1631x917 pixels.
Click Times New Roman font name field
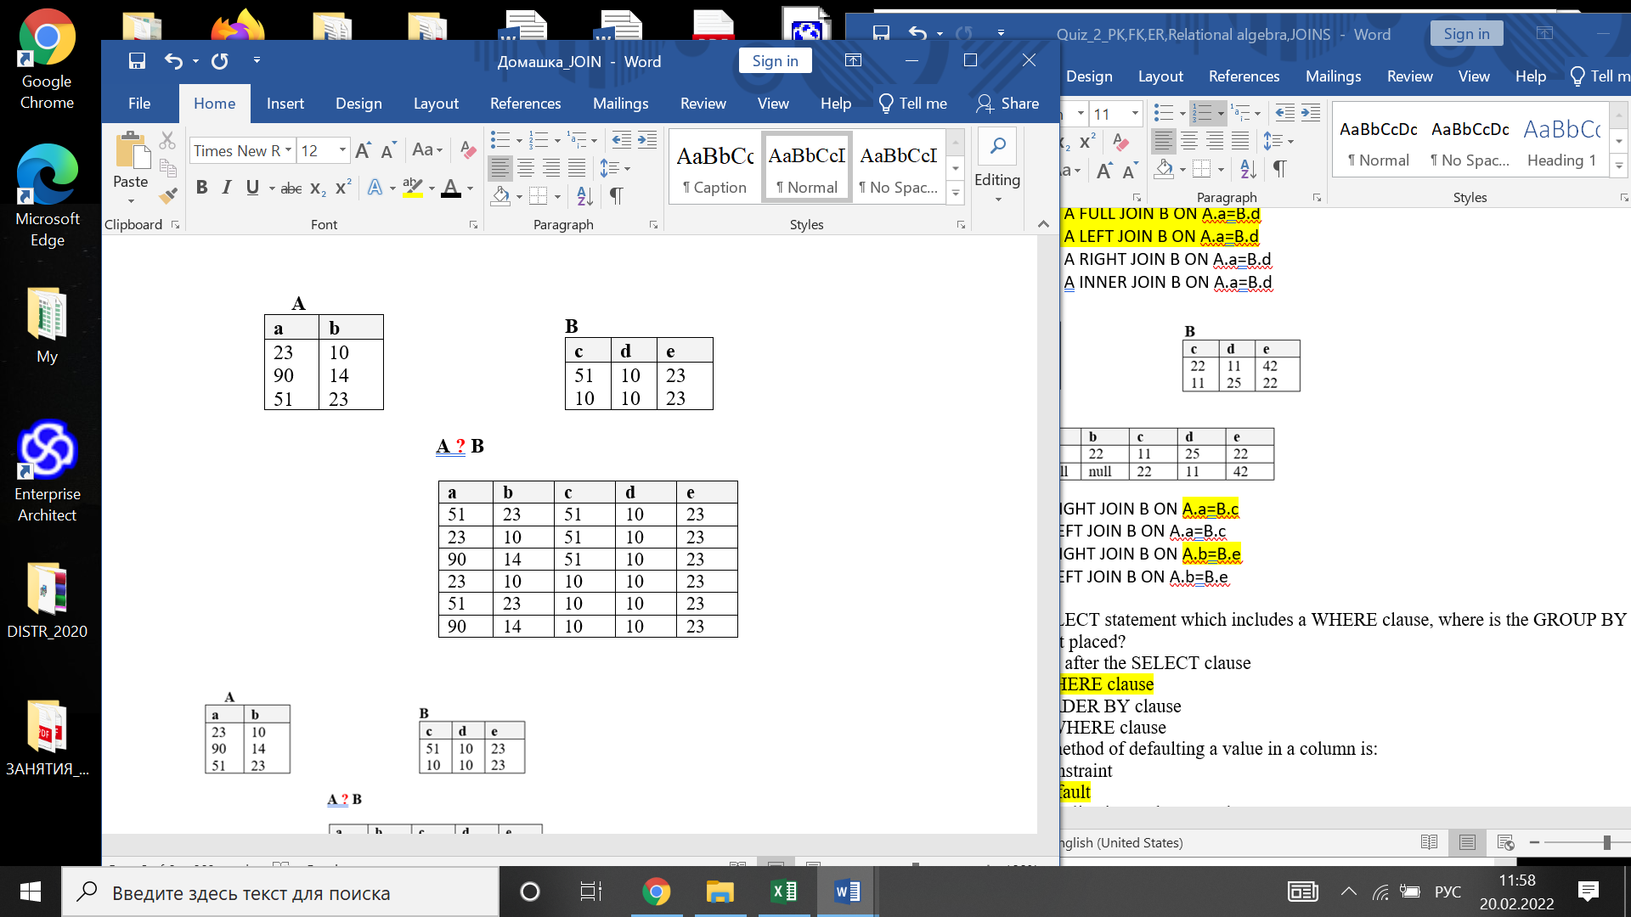(x=237, y=150)
